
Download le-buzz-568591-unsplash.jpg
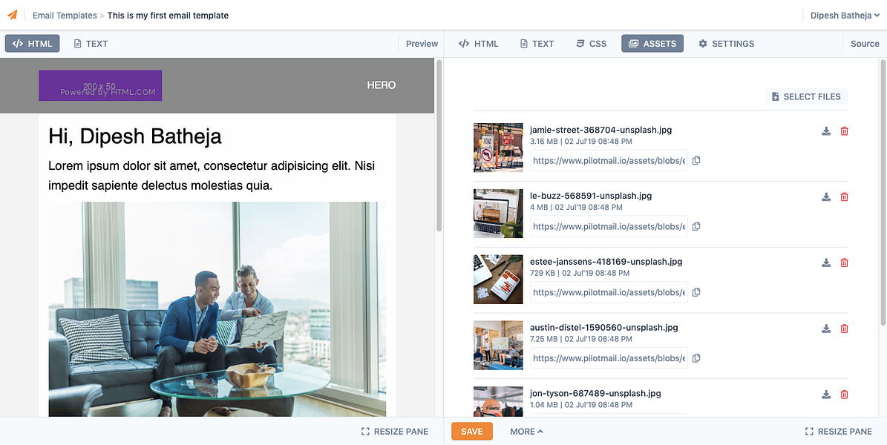[826, 197]
